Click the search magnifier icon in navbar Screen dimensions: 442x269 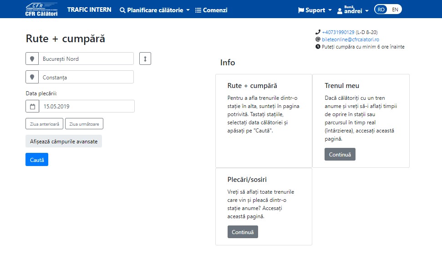click(122, 10)
